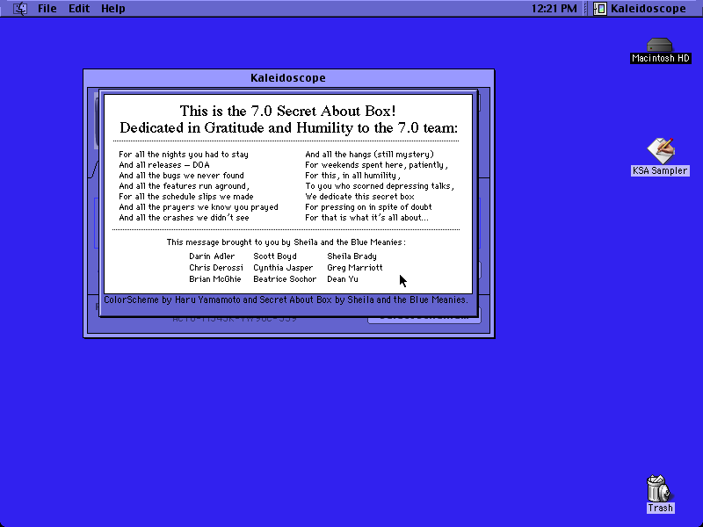Select the Trash icon

click(x=660, y=495)
